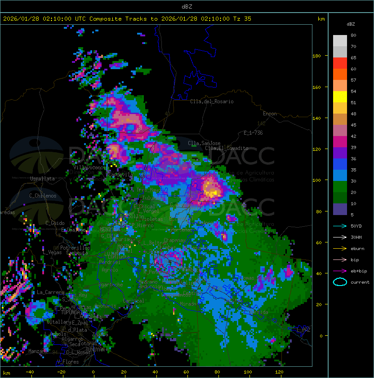Pick the bright yellow swatch below the 54 dBZ label

(x=340, y=97)
